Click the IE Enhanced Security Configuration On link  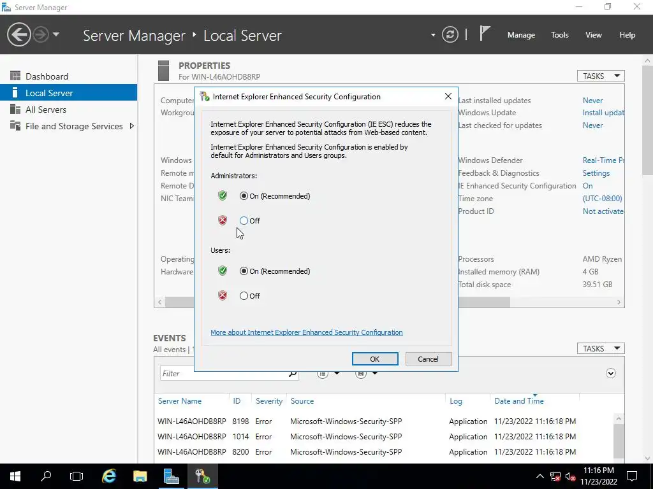587,186
